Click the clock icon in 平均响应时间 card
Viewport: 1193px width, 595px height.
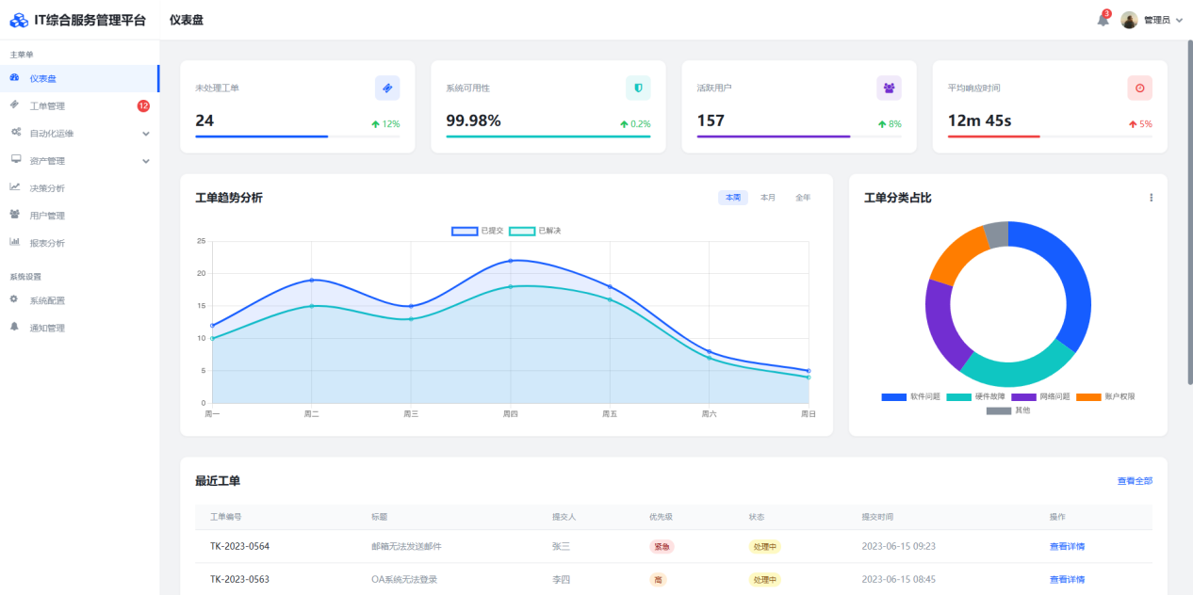click(1139, 88)
